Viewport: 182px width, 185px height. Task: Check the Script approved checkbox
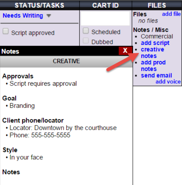(x=6, y=31)
